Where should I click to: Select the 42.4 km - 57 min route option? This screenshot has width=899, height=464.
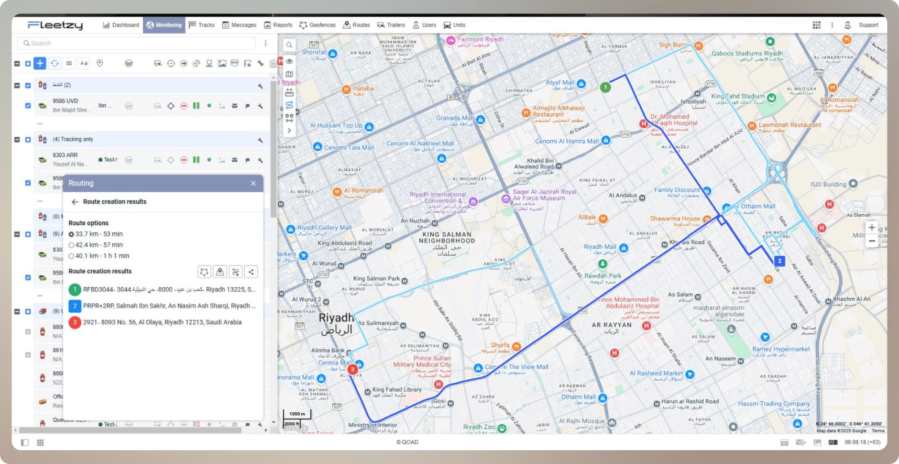point(71,245)
